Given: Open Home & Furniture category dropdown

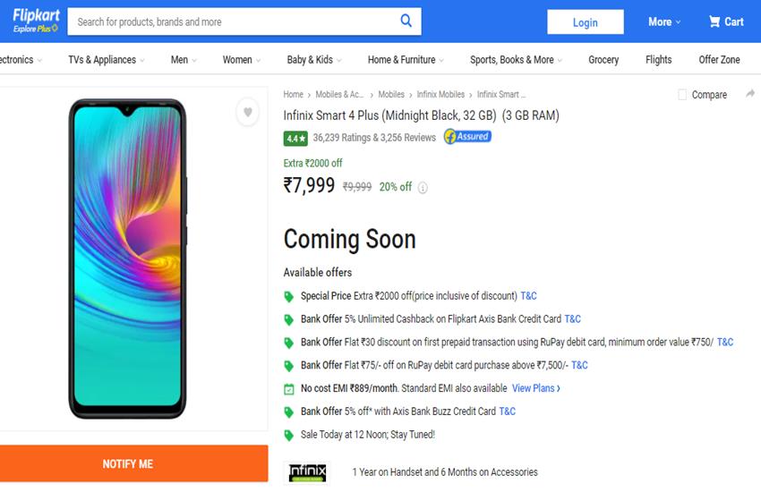Looking at the screenshot, I should pos(406,60).
